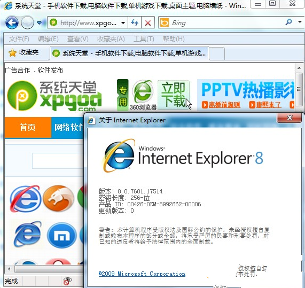This screenshot has height=288, width=305.
Task: Select the 系统天堂 browser tab
Action: (x=130, y=53)
